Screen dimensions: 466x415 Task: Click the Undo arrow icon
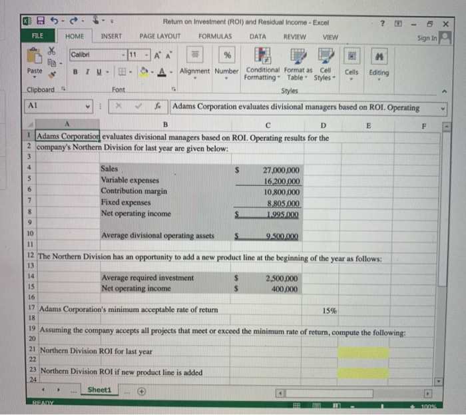(55, 21)
